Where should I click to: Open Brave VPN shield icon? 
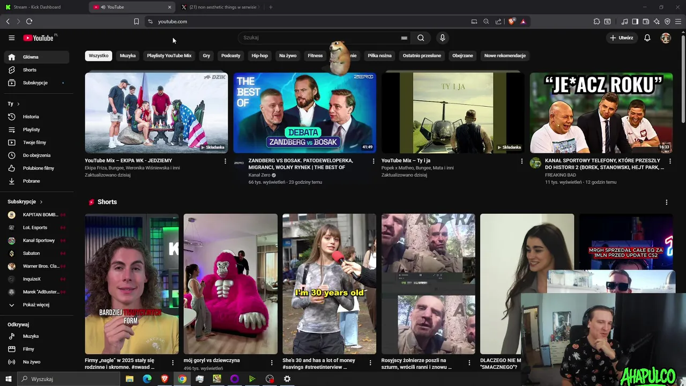coord(667,21)
